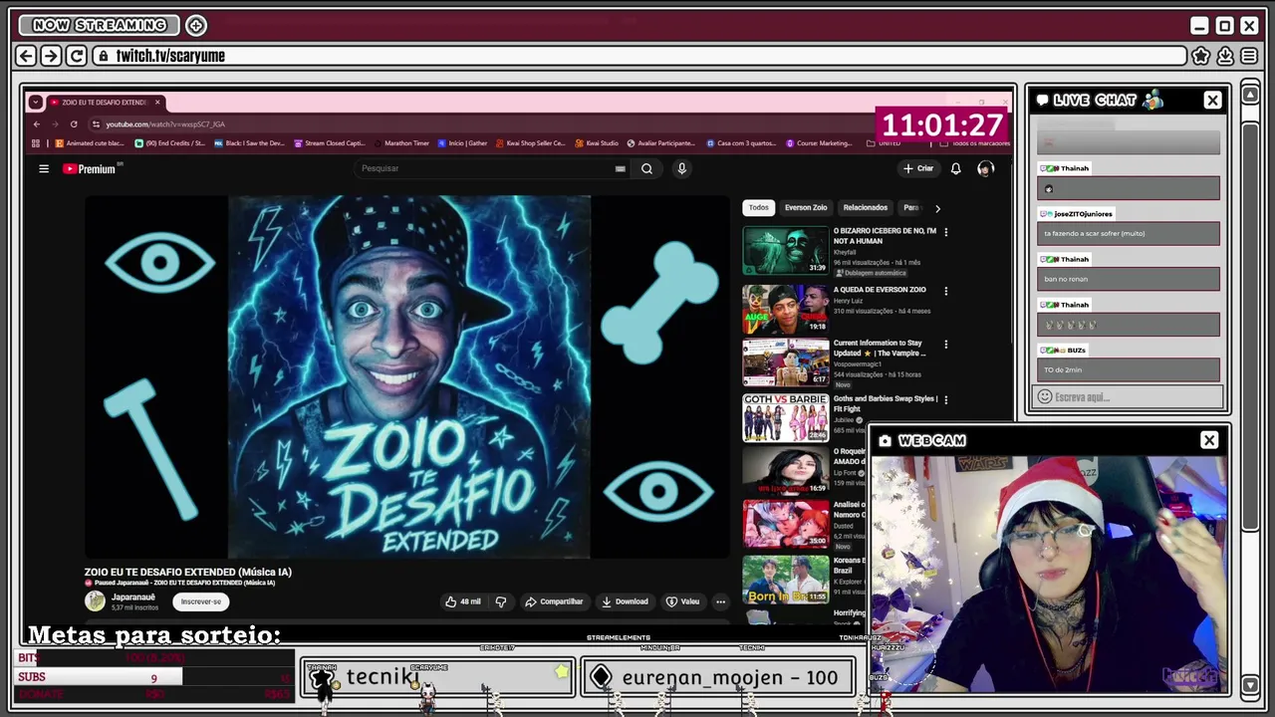Open the Kwai Studio bookmark

tap(597, 143)
